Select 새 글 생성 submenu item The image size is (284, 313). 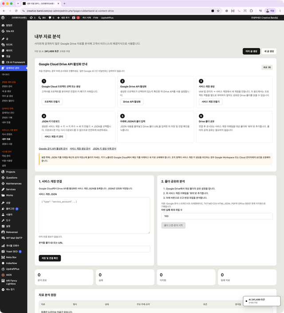click(x=6, y=91)
